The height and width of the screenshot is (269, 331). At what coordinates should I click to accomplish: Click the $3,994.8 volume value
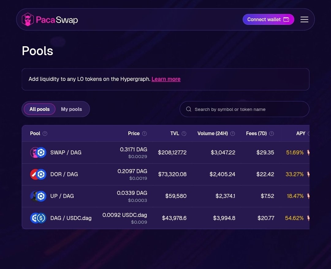[224, 218]
